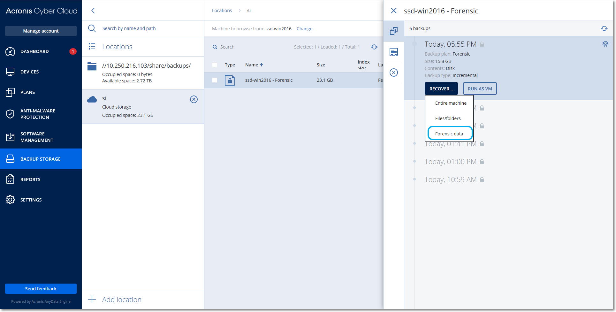Check the ssd-win2016 - Forensic row checkbox
Screen dimensions: 616x312
(215, 80)
